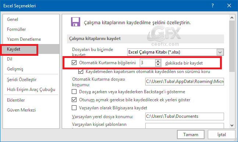Confirm with the Tamam button
Screen dimensions: 238x142
tap(191, 134)
